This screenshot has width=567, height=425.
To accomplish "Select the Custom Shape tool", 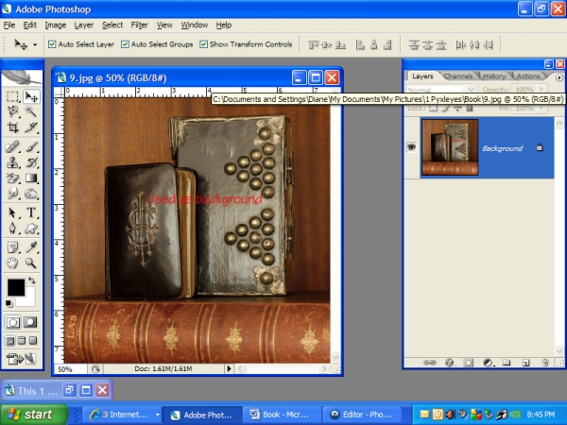I will point(31,228).
